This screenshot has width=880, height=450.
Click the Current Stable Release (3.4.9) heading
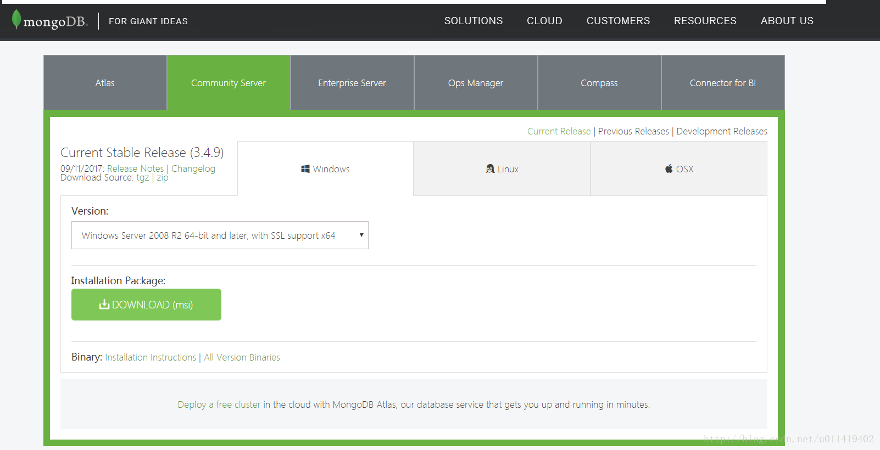coord(142,152)
